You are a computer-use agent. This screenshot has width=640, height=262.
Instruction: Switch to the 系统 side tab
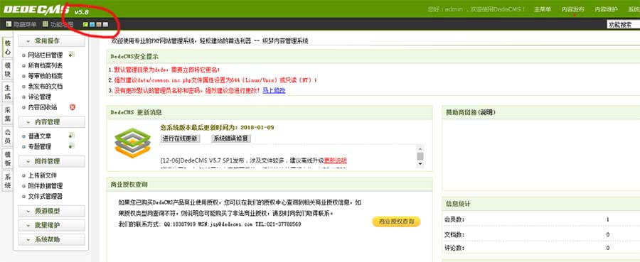pos(8,181)
